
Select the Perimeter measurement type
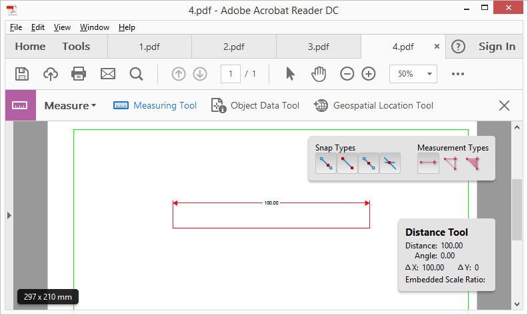click(451, 164)
